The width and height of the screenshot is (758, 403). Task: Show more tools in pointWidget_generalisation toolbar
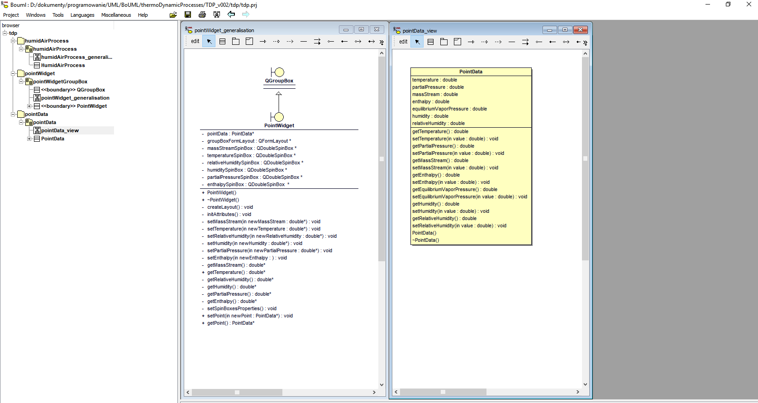[381, 42]
